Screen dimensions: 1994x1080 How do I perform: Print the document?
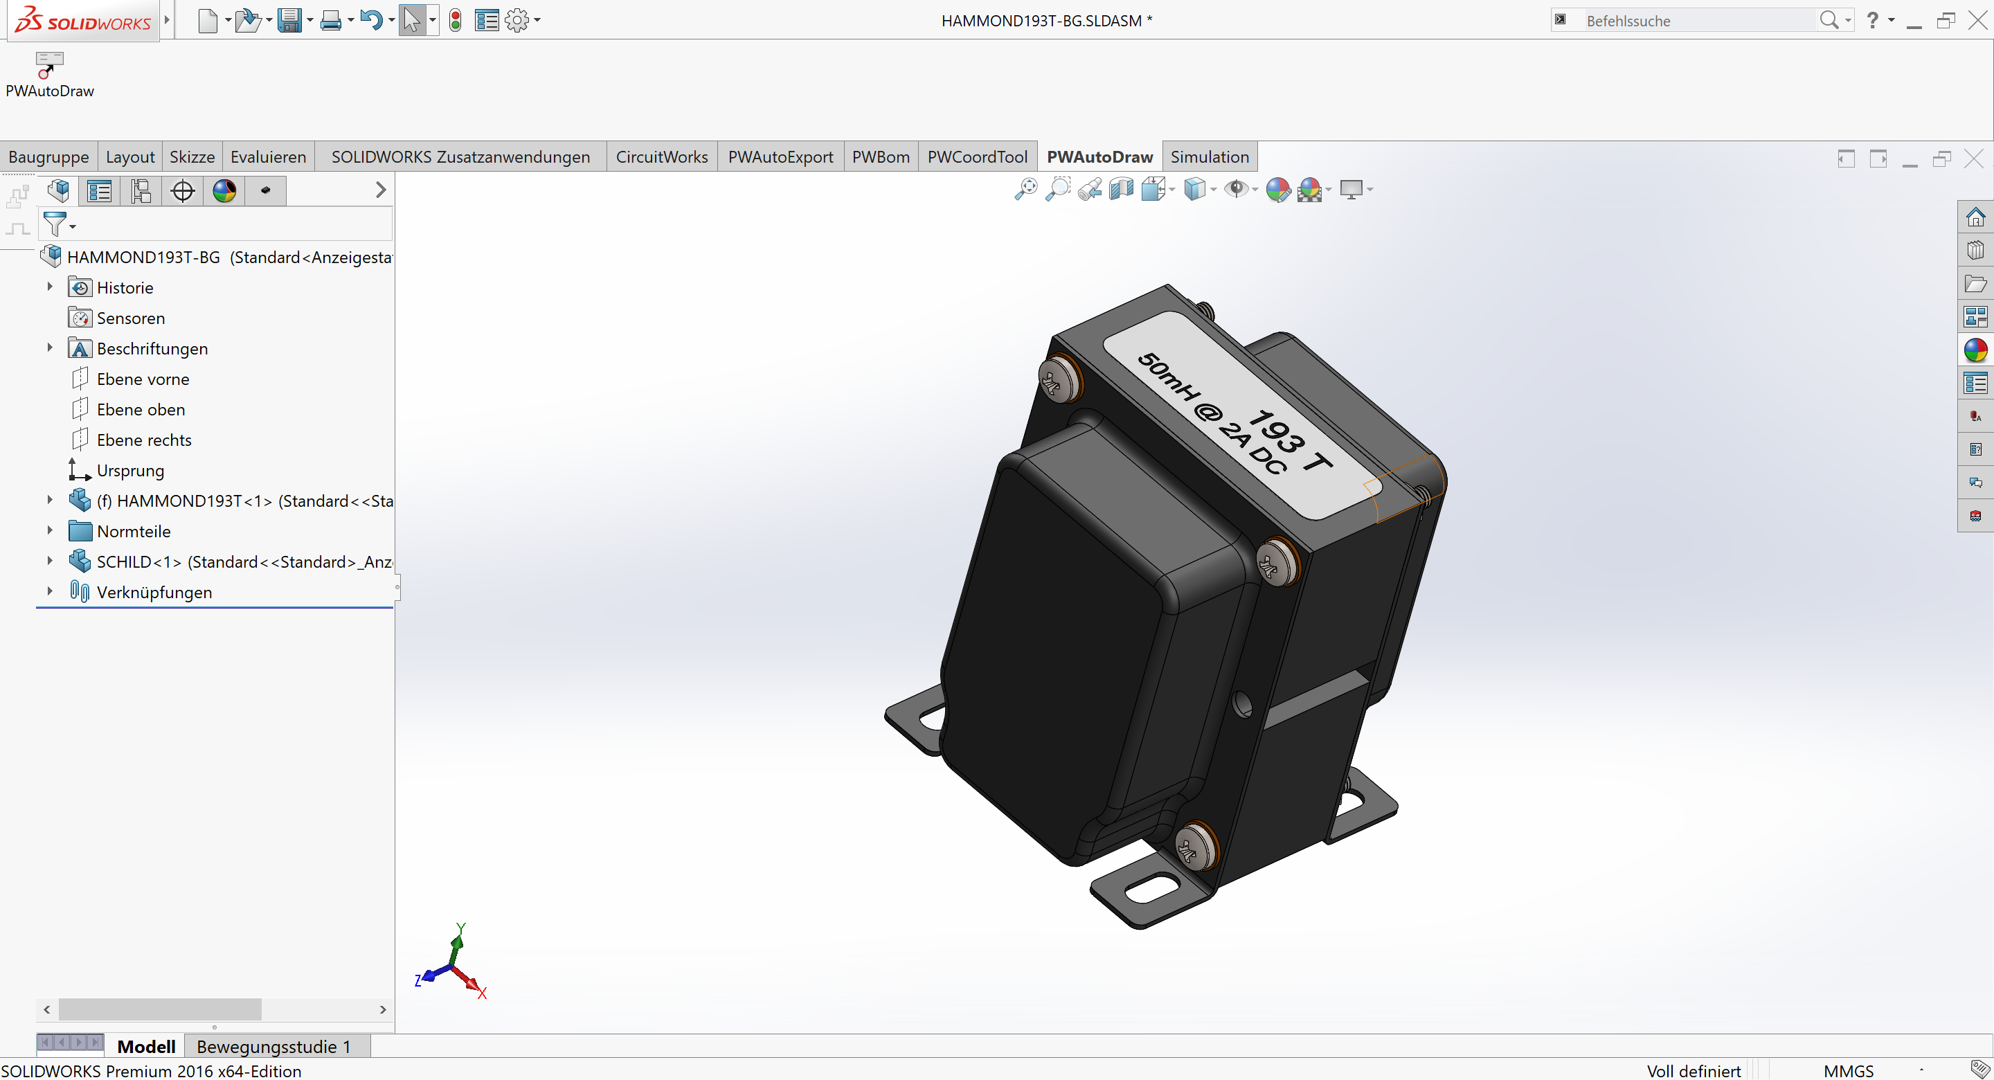pyautogui.click(x=332, y=21)
